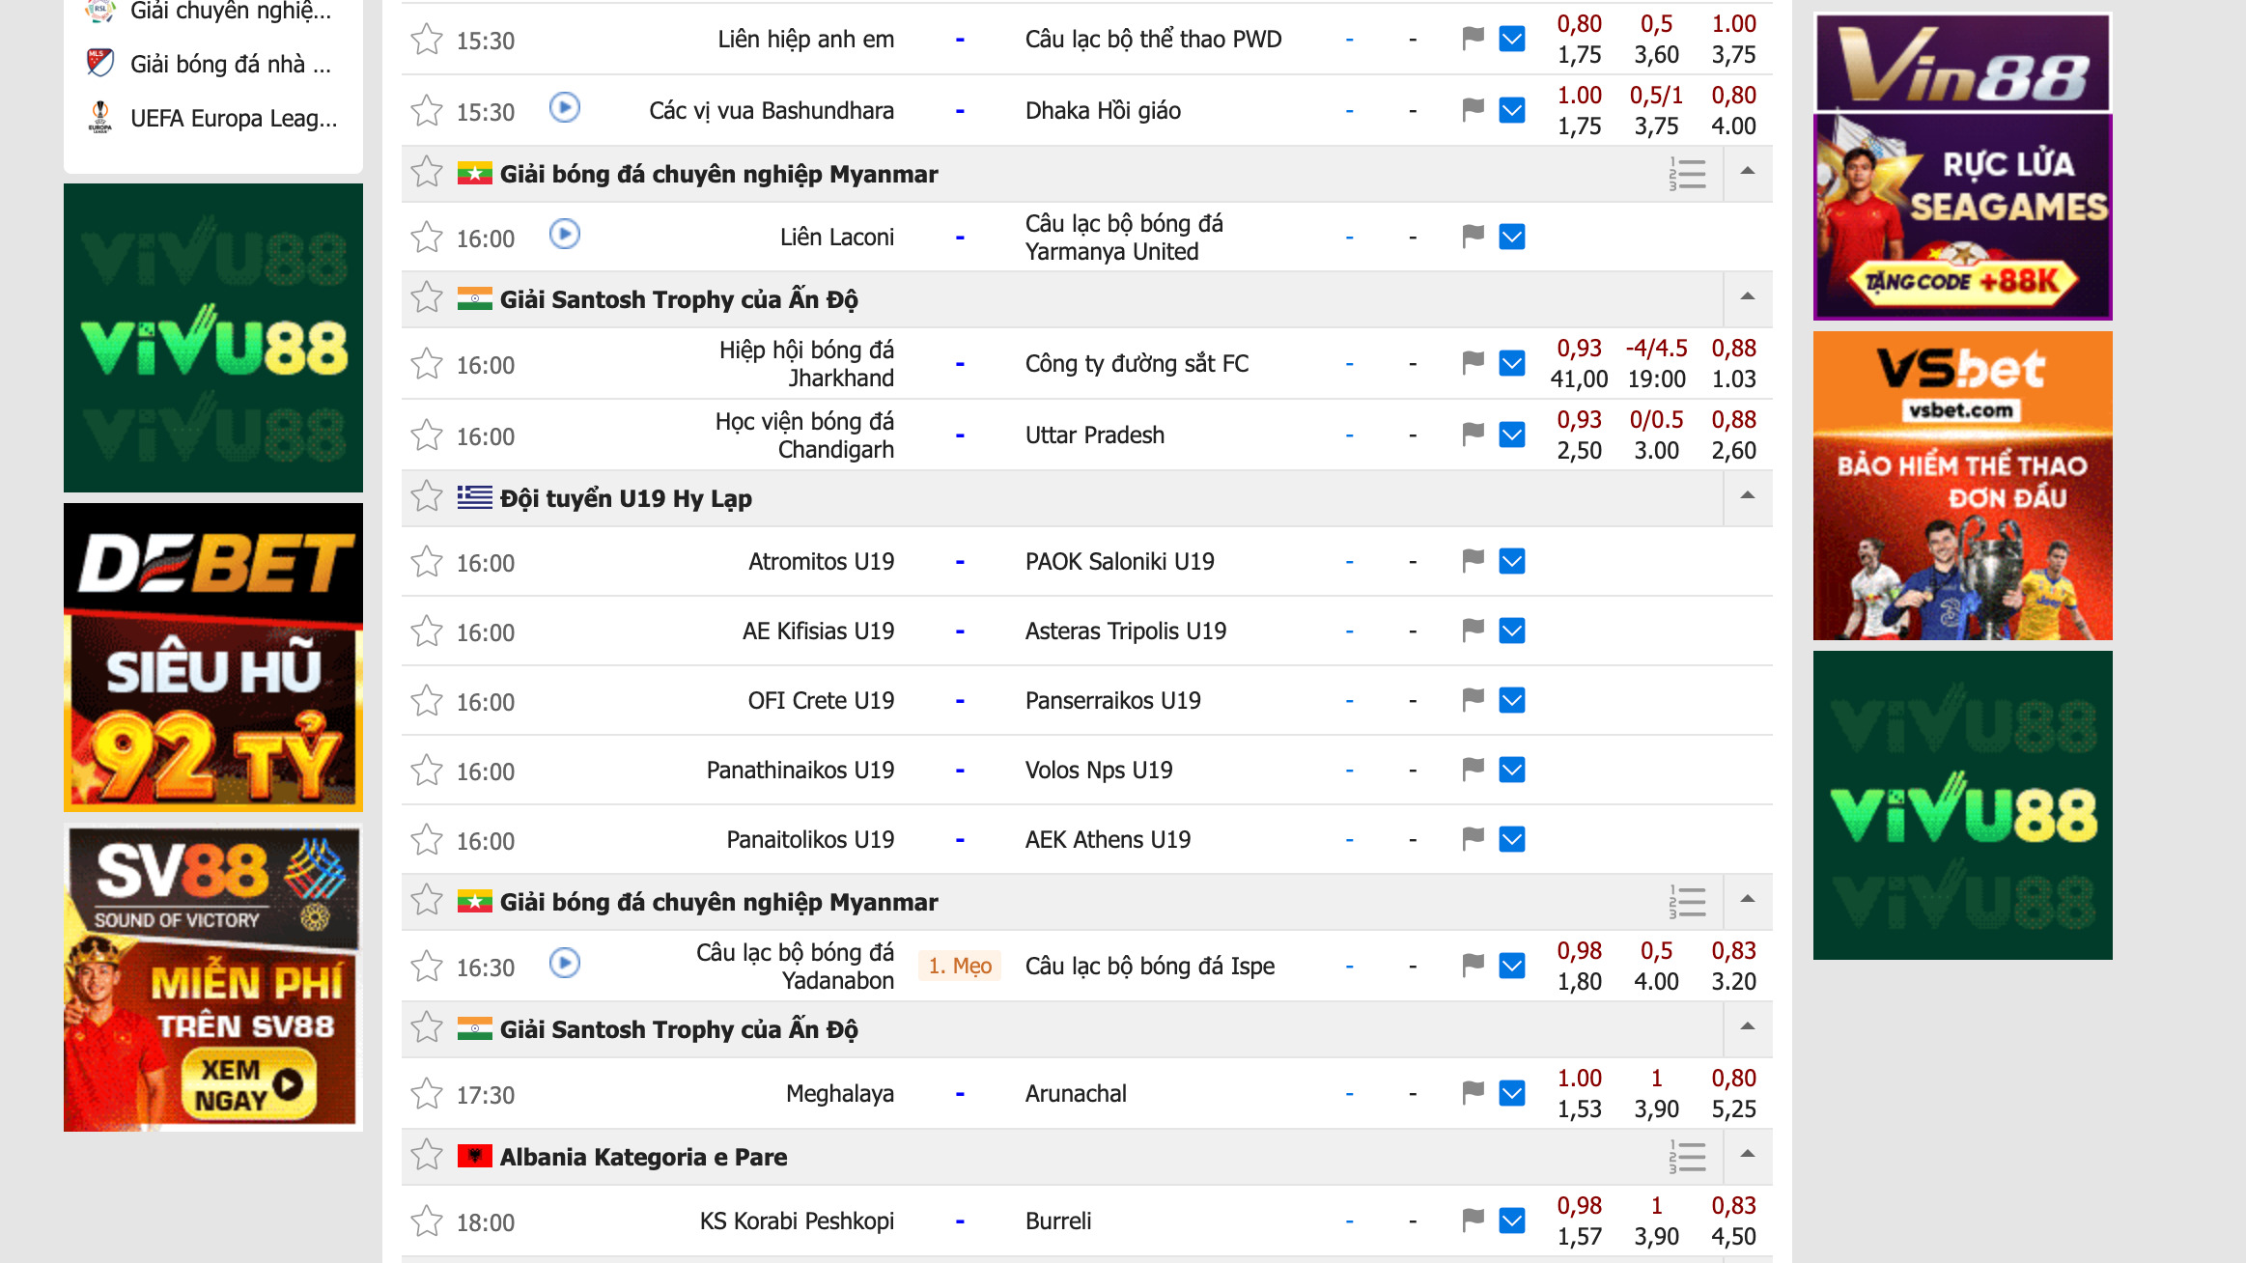Star the Greece U19 league header
2246x1263 pixels.
pos(426,497)
